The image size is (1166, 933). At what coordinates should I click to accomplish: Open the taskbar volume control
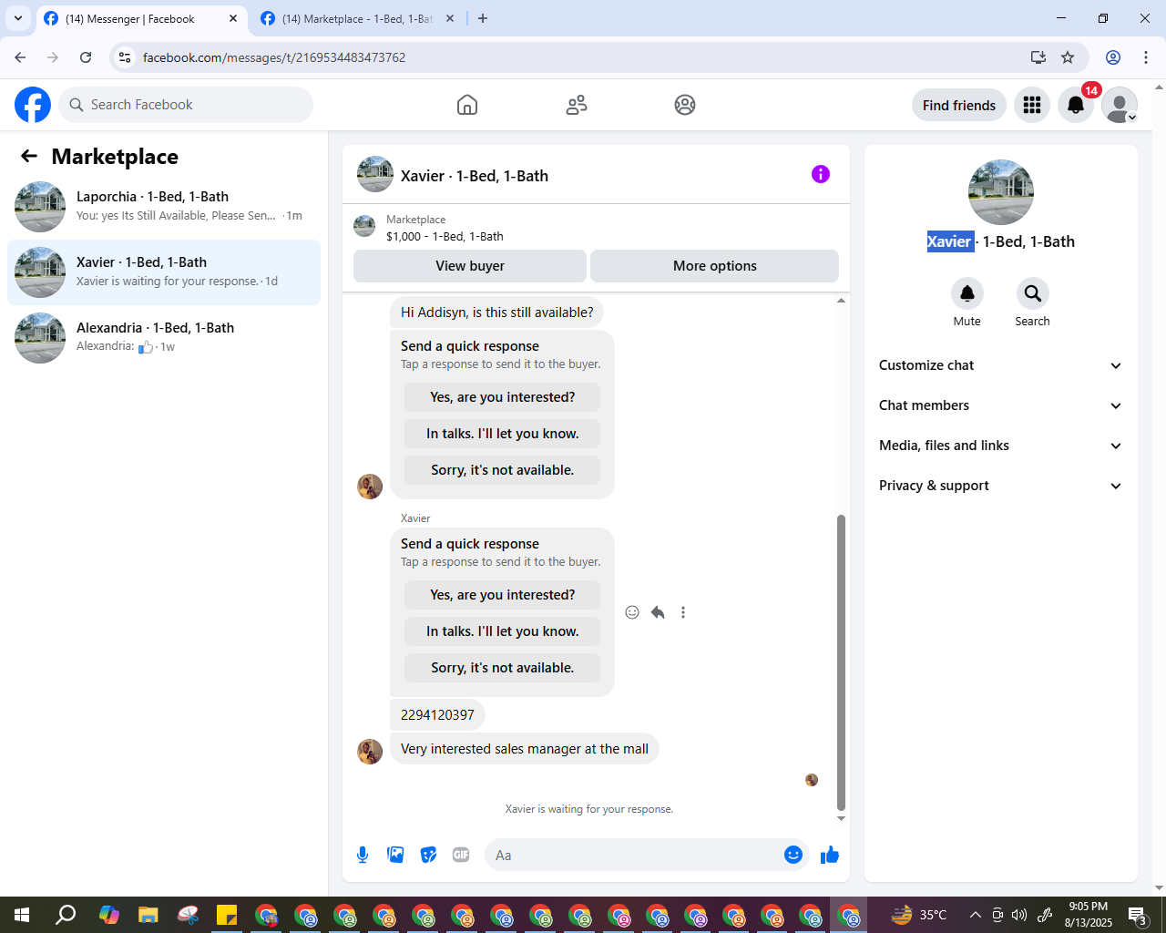1019,915
